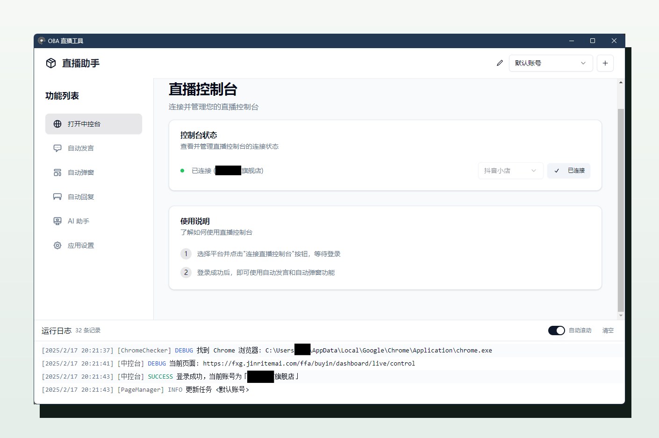The height and width of the screenshot is (438, 659).
Task: Click the sofa icon for 自动回复
Action: click(x=57, y=197)
